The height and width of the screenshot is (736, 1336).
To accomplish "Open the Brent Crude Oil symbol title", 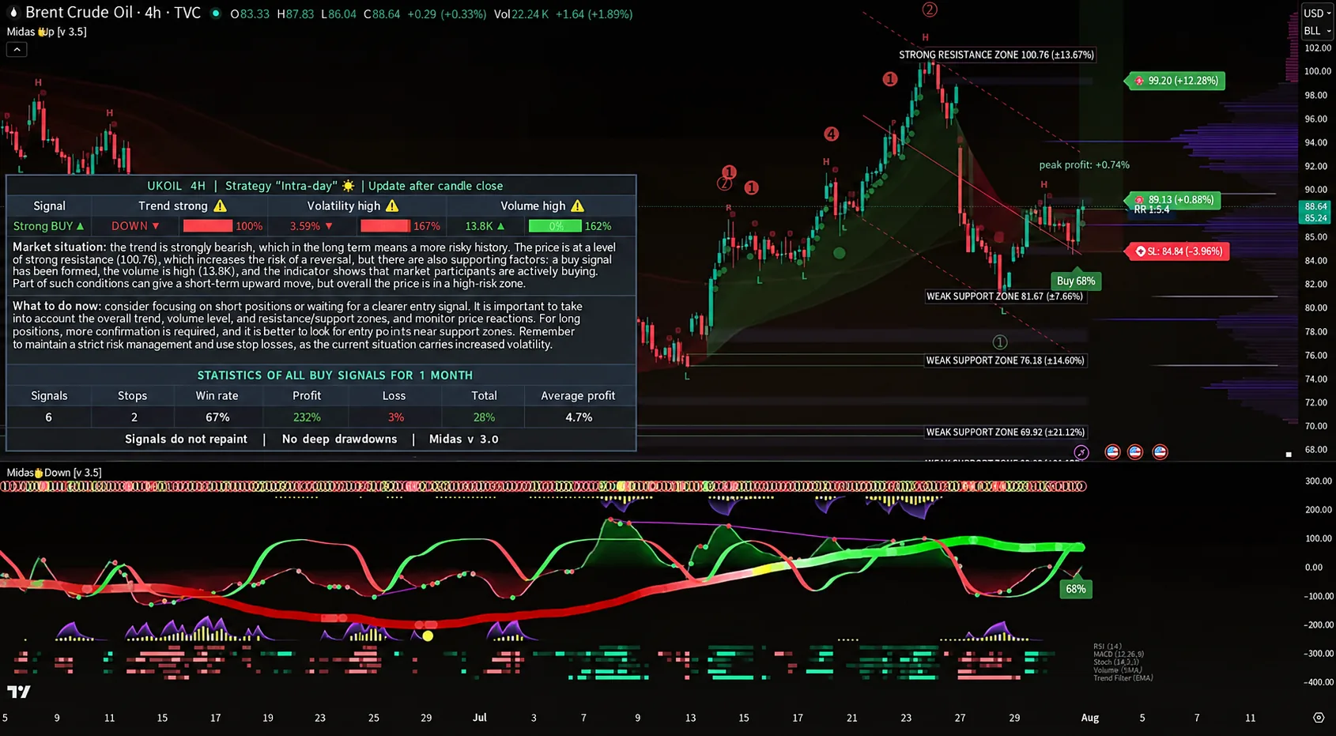I will (113, 13).
